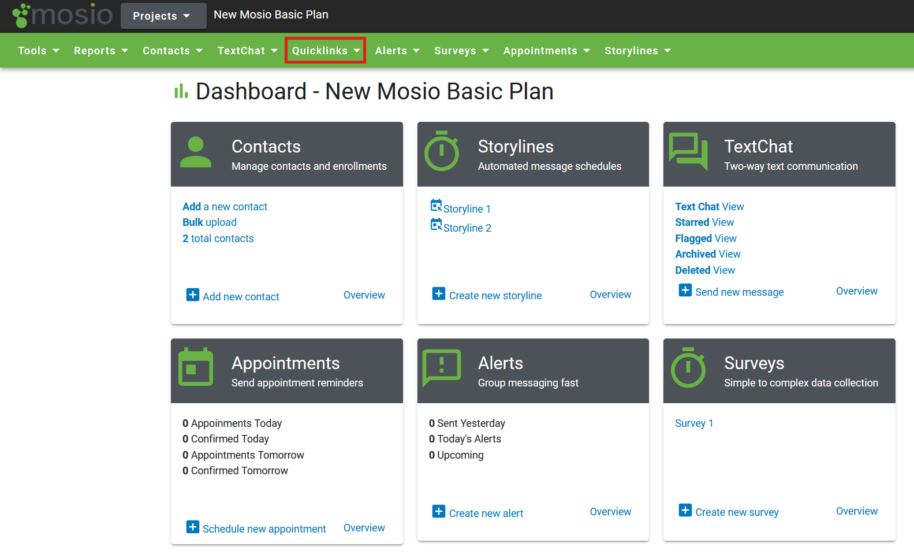Open the Projects dropdown
This screenshot has width=914, height=558.
tap(163, 16)
